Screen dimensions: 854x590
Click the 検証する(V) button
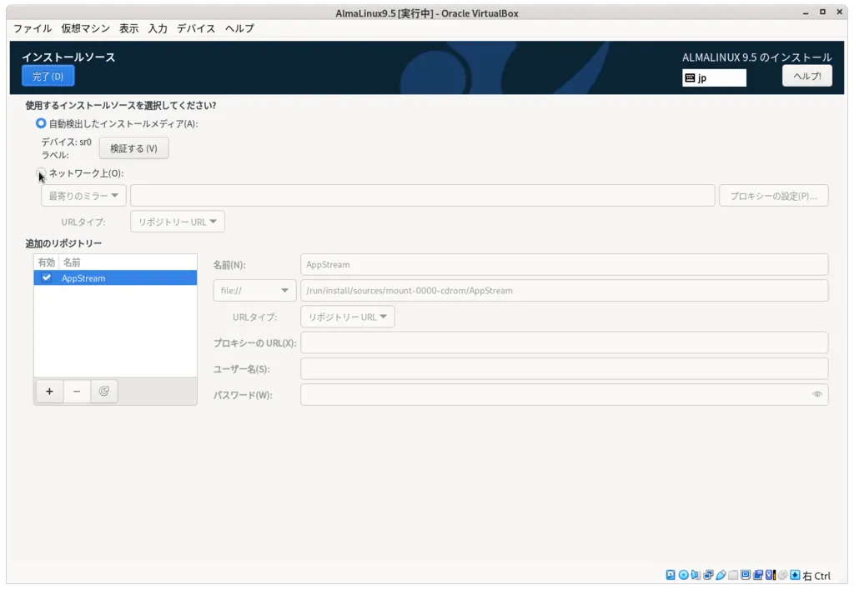(133, 148)
